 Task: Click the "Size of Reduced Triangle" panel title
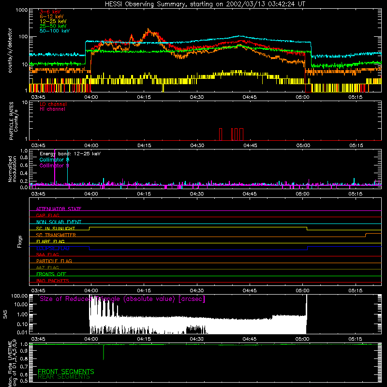pos(122,299)
